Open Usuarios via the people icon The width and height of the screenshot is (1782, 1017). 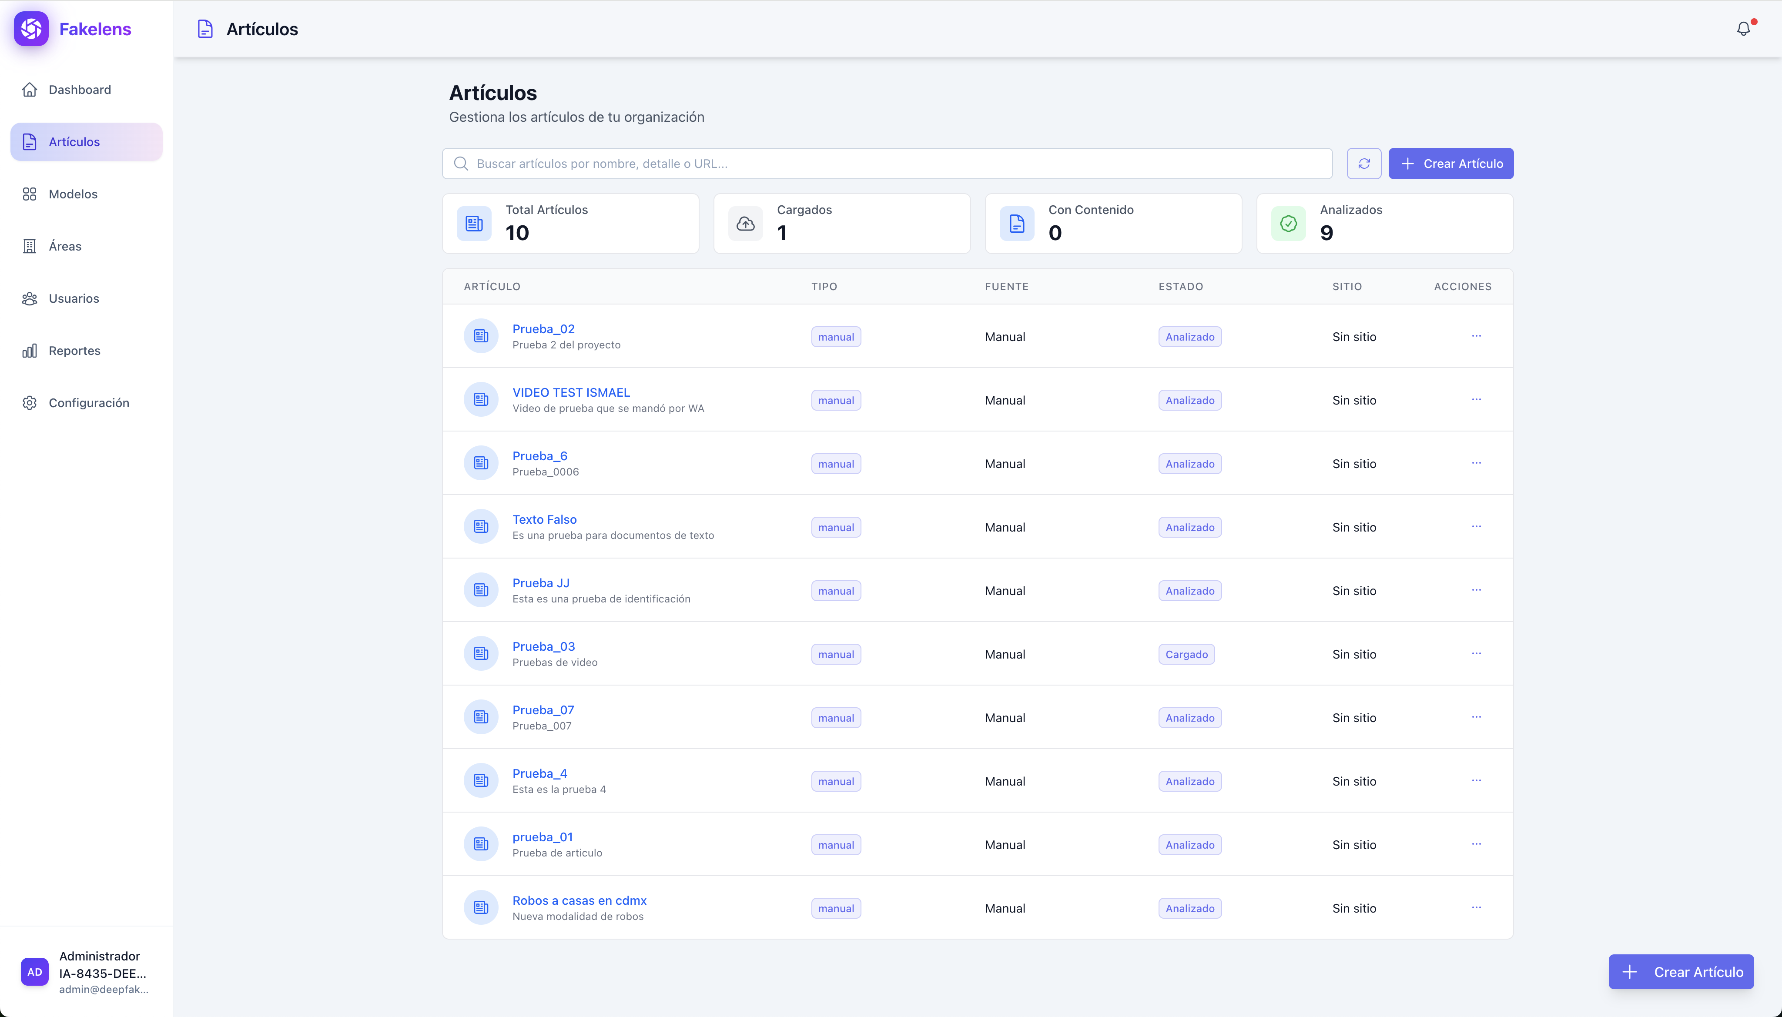click(x=29, y=298)
